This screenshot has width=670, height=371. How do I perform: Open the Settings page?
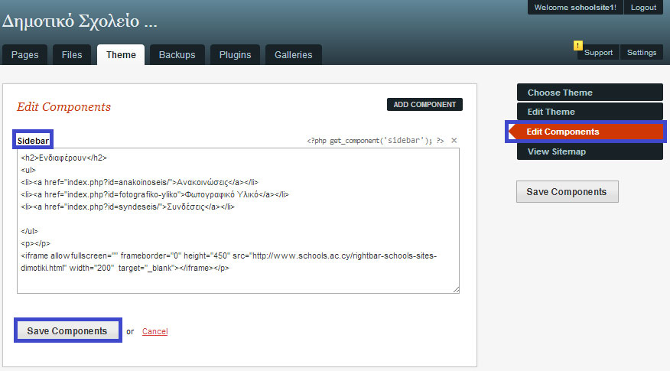coord(641,53)
